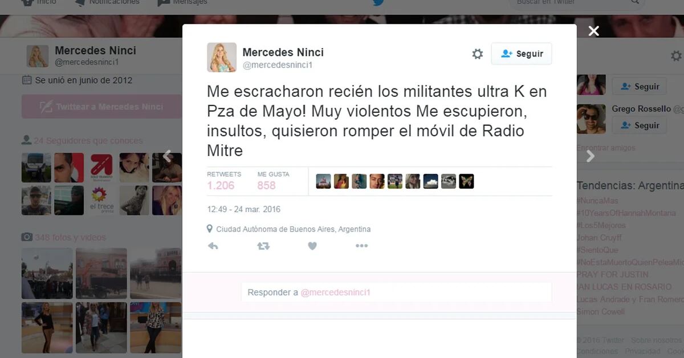Open the #NuncaMas trending hashtag
This screenshot has height=358, width=684.
coord(597,201)
